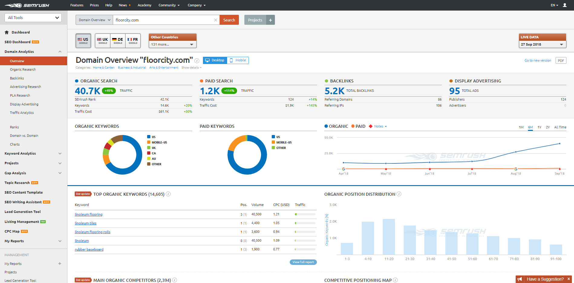Open the All Tools dropdown
Screen dimensions: 574x283
click(x=33, y=18)
